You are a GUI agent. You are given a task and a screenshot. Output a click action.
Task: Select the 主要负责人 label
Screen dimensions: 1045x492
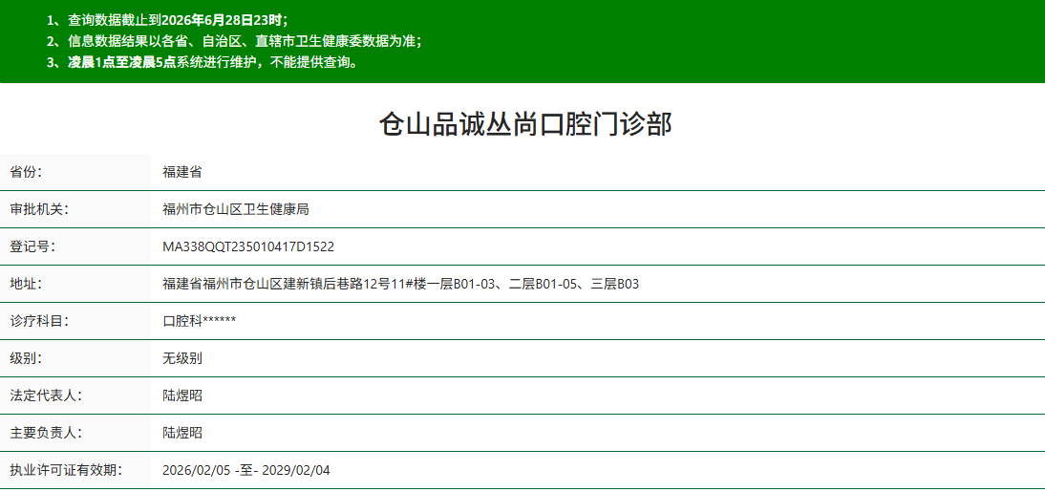[46, 434]
